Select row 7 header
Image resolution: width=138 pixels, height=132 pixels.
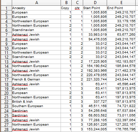click(6, 35)
